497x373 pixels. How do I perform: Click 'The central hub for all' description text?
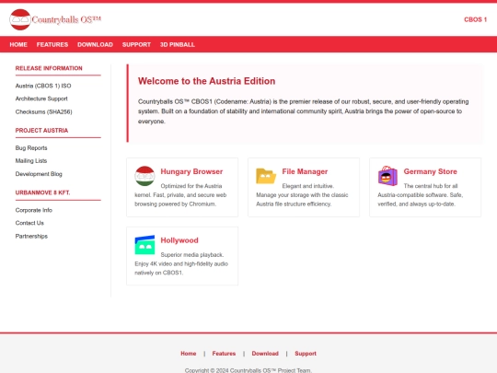(x=431, y=186)
